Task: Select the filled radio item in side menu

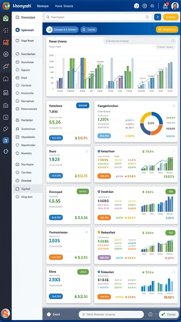Action: (x=27, y=30)
